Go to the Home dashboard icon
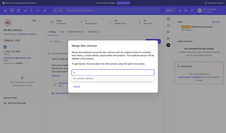The width and height of the screenshot is (226, 133). coord(5,10)
